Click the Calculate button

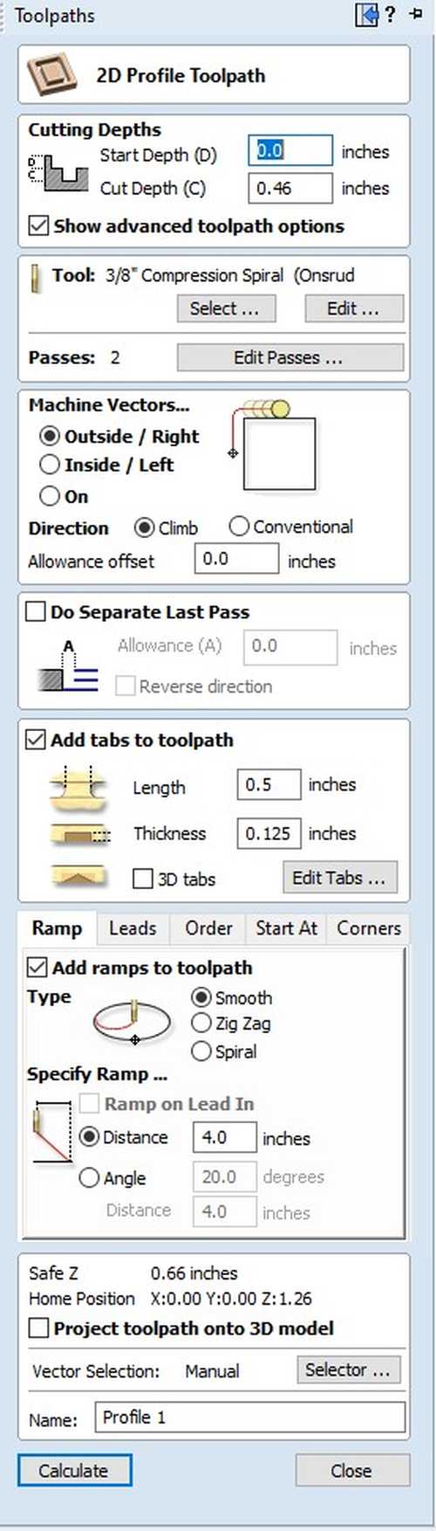(75, 1471)
